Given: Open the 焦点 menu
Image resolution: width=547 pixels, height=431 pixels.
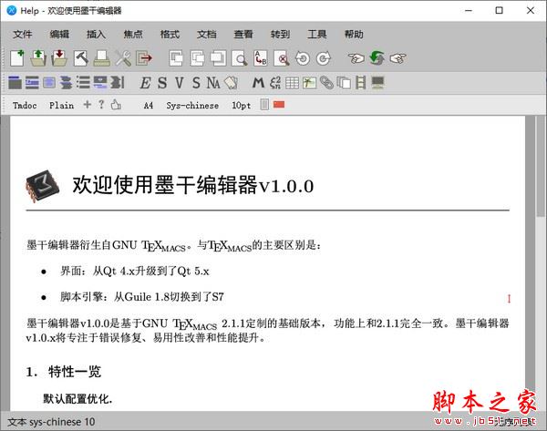Looking at the screenshot, I should pyautogui.click(x=133, y=35).
